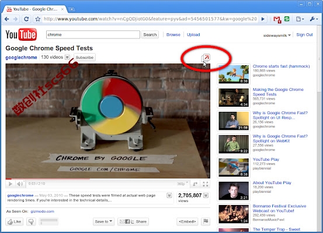The width and height of the screenshot is (323, 233).
Task: Flag the video with the flag icon
Action: pyautogui.click(x=206, y=221)
